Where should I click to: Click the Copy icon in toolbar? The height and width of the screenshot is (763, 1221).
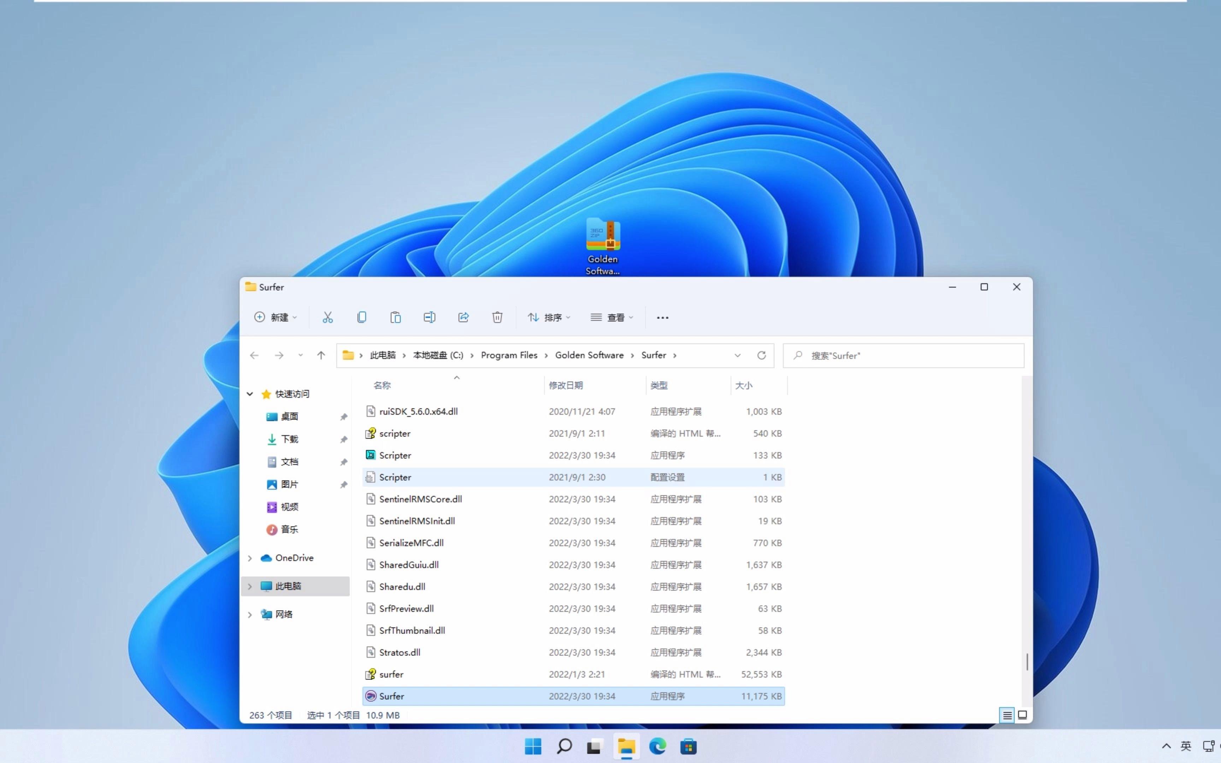coord(362,318)
